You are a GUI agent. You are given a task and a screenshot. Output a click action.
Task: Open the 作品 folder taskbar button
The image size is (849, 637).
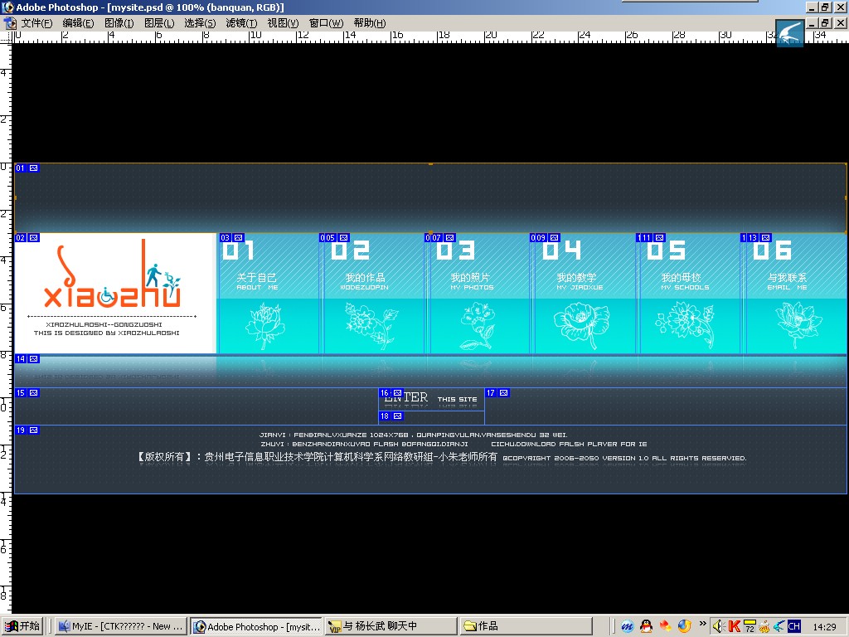[526, 626]
